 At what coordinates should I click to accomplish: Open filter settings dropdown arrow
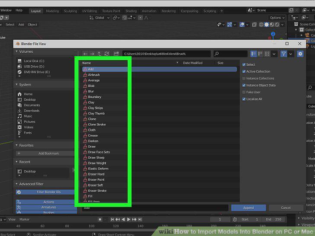(x=291, y=54)
